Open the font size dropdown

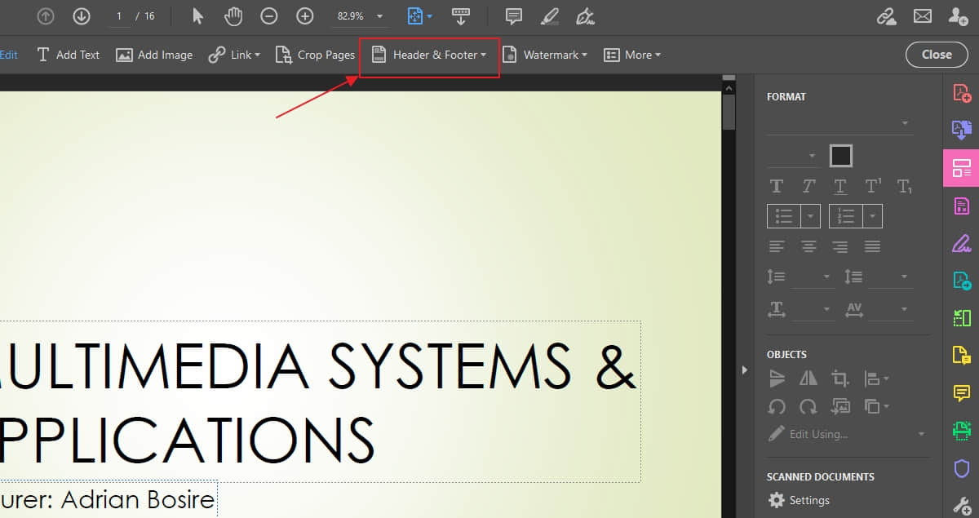coord(792,155)
